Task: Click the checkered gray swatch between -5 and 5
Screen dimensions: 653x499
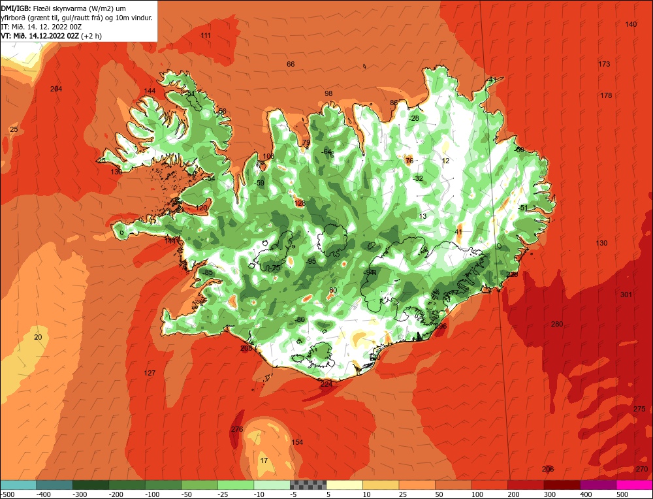Action: tap(308, 485)
